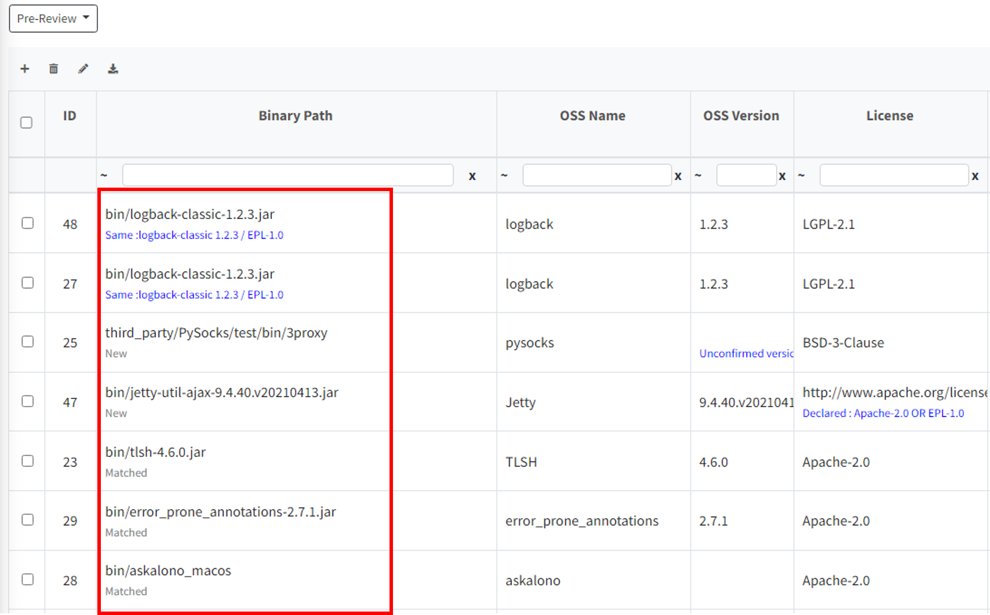Click the Declared Apache-2.0 OR EPL-1.0 link

(x=883, y=413)
